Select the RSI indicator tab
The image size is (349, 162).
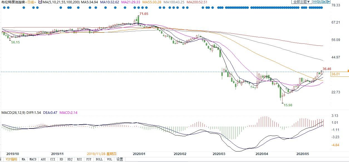(x=79, y=159)
